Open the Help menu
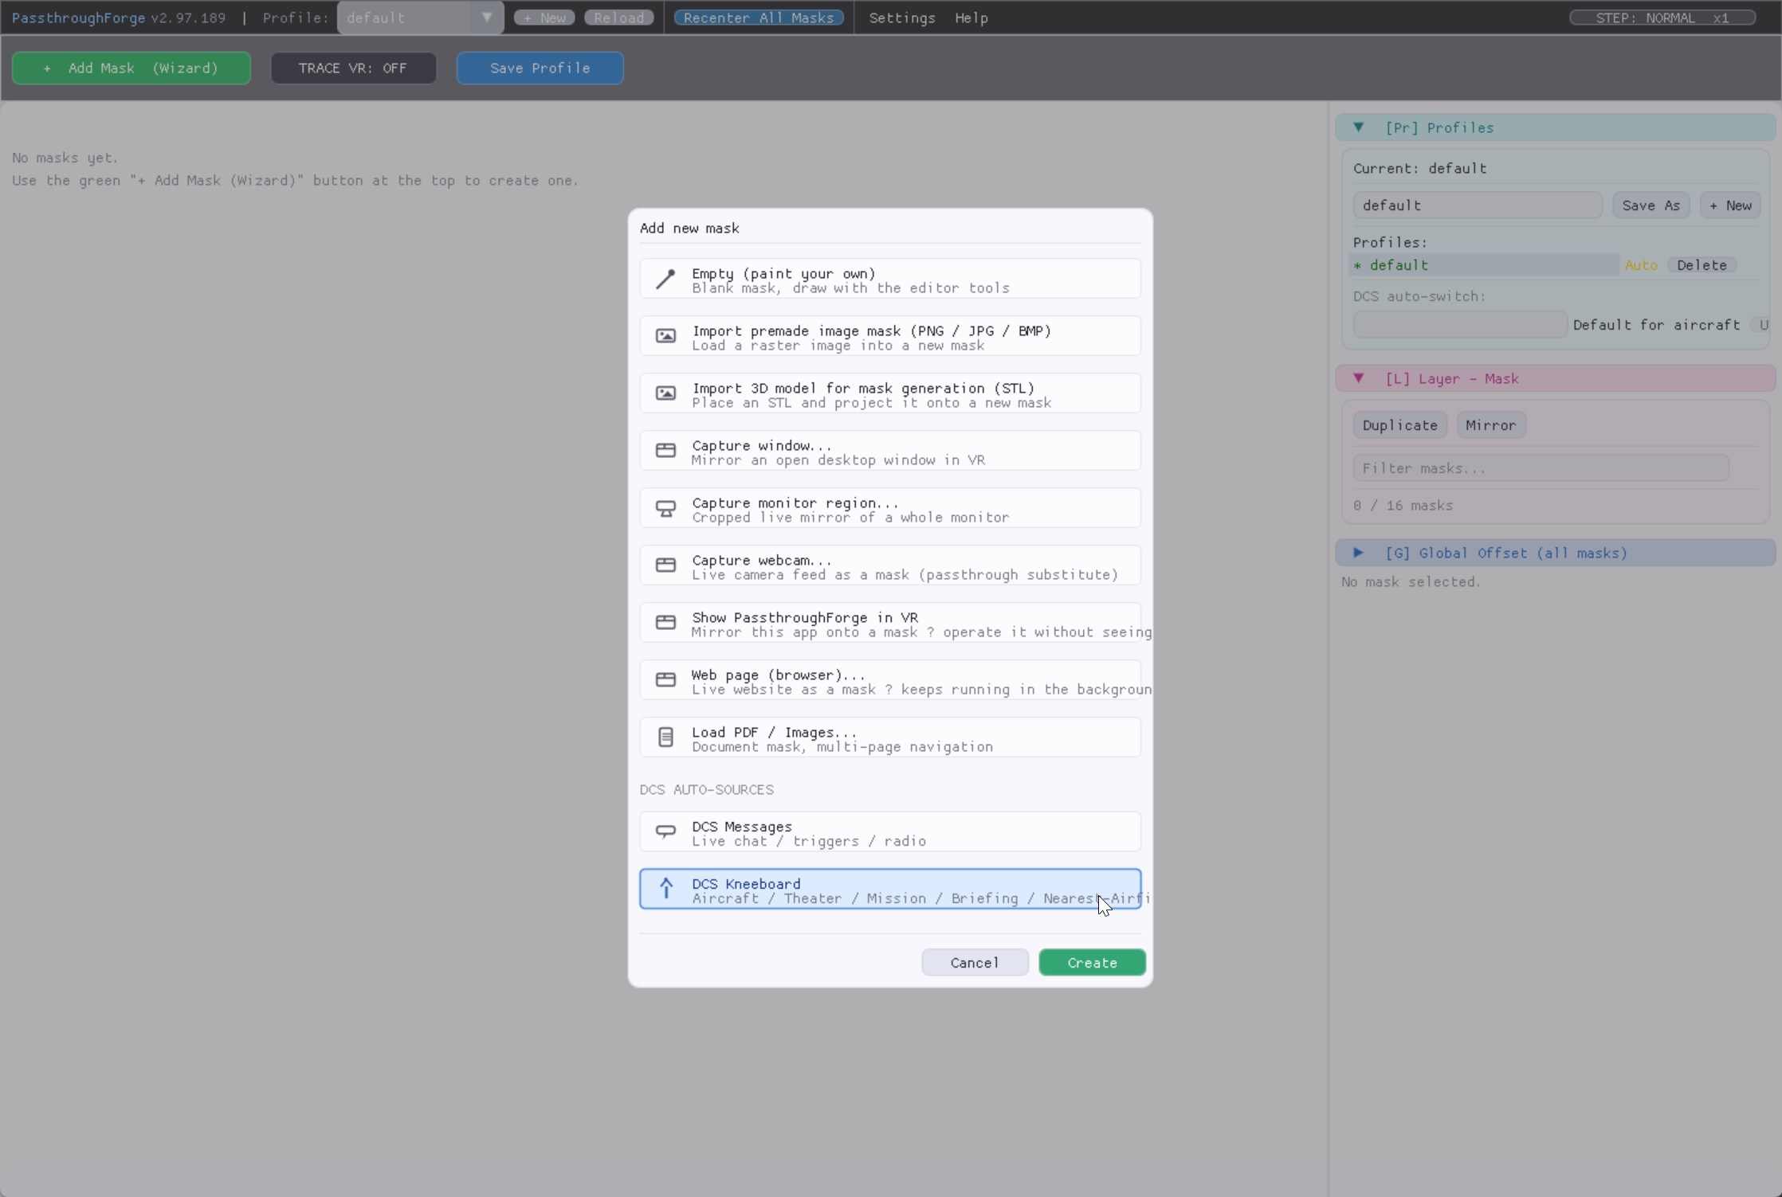This screenshot has width=1782, height=1197. [971, 18]
